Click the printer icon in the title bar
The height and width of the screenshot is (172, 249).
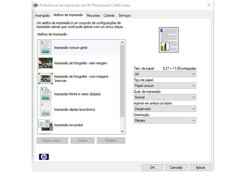(36, 5)
